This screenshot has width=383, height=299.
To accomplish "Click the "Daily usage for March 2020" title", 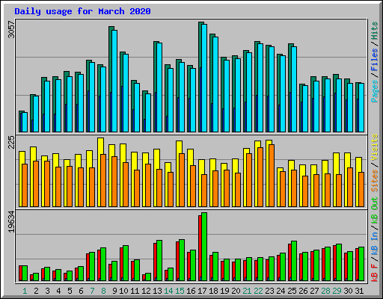I will click(x=82, y=11).
